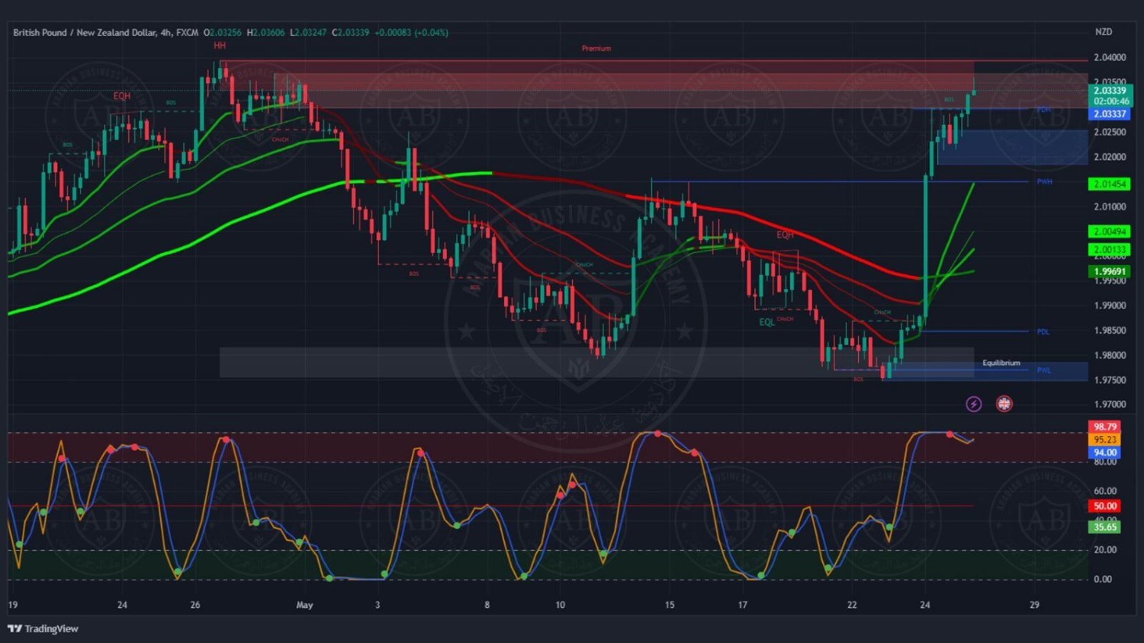
Task: Open the TradingView logo link
Action: (43, 629)
